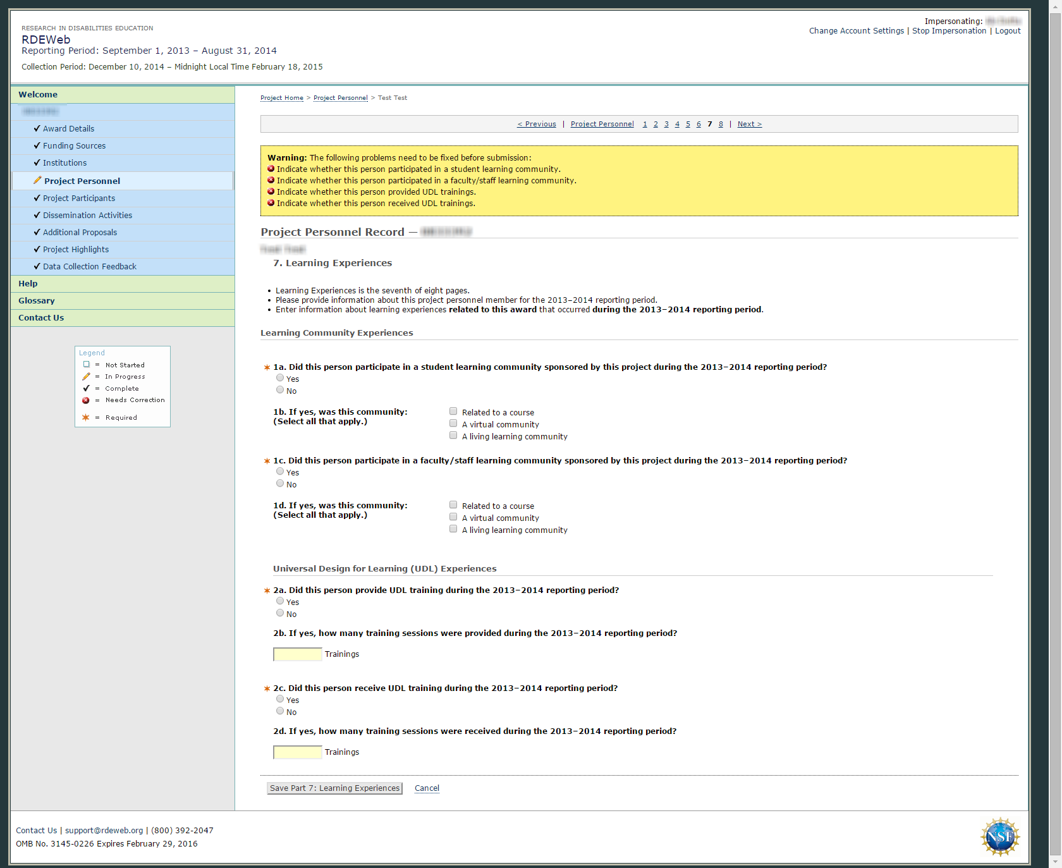Viewport: 1062px width, 868px height.
Task: Check 'A living learning community' under 1d
Action: [453, 529]
